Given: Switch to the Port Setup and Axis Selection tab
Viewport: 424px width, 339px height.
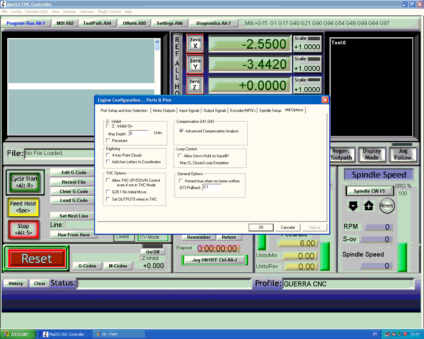Looking at the screenshot, I should [x=124, y=111].
